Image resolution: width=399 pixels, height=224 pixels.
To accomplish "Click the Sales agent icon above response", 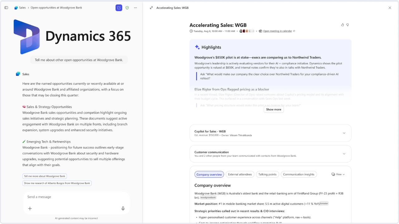I will (18, 74).
